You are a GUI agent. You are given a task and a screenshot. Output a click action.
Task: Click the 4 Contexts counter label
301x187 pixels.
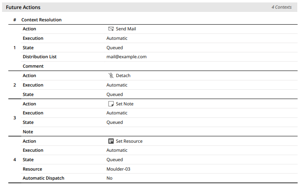(x=281, y=7)
